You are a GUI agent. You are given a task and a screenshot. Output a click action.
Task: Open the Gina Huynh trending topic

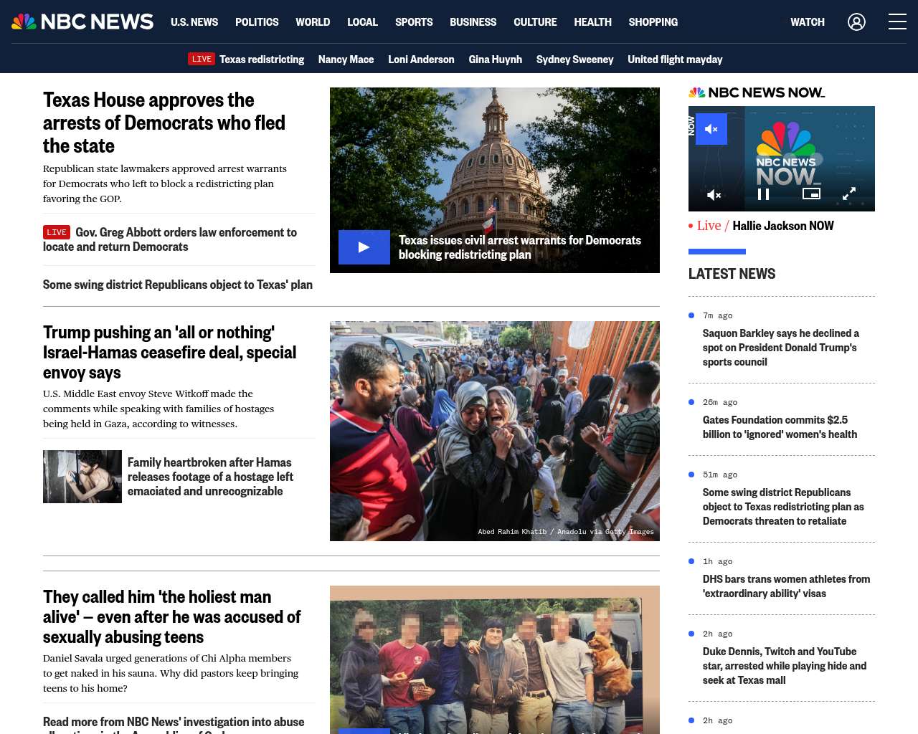[495, 59]
